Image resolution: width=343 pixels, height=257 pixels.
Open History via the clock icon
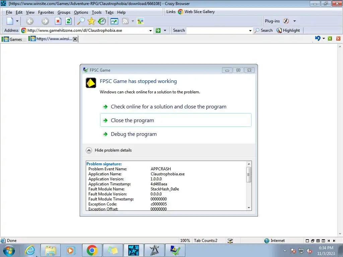click(102, 21)
